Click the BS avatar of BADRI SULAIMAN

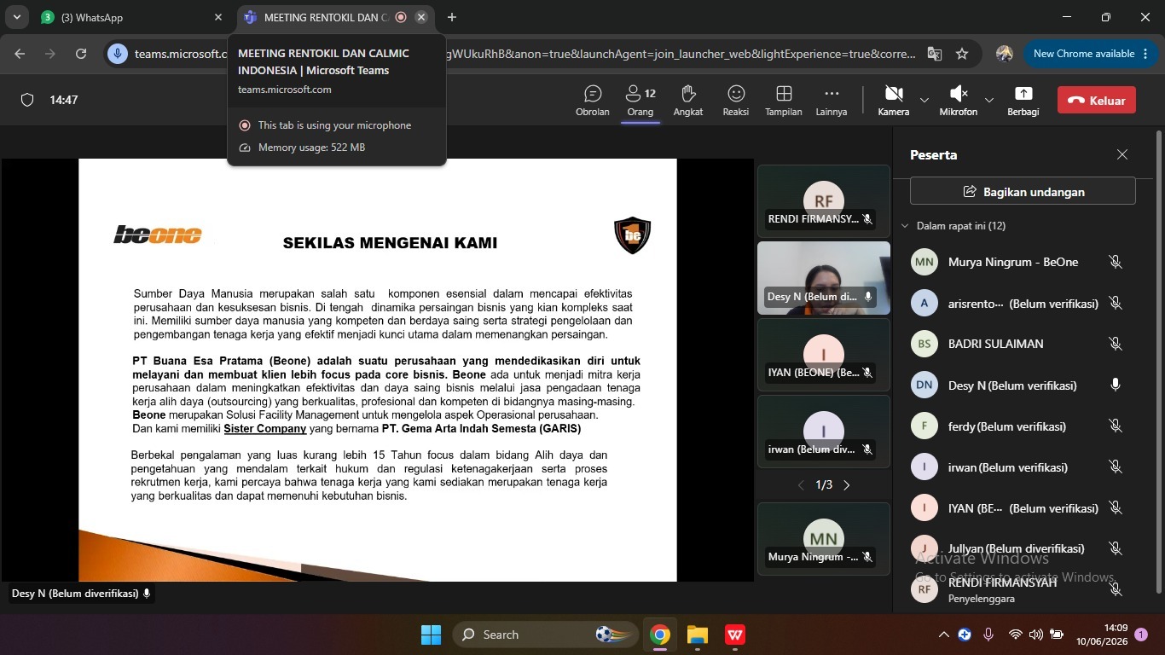(x=924, y=344)
